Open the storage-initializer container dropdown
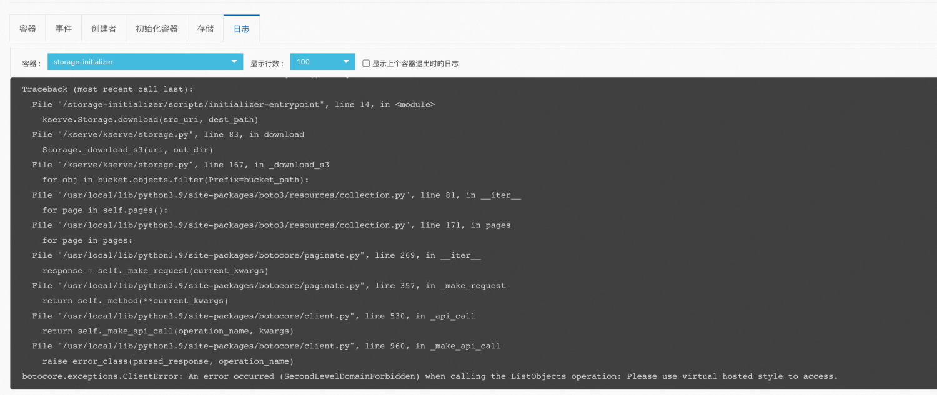This screenshot has height=395, width=937. [145, 62]
